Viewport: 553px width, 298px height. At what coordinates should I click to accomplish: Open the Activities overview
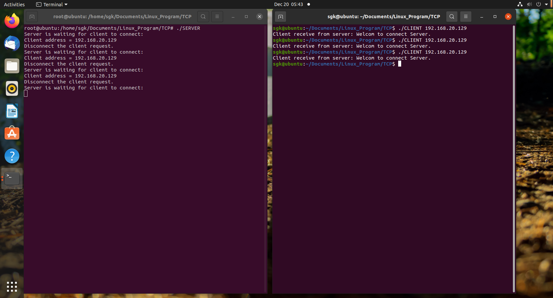coord(14,5)
